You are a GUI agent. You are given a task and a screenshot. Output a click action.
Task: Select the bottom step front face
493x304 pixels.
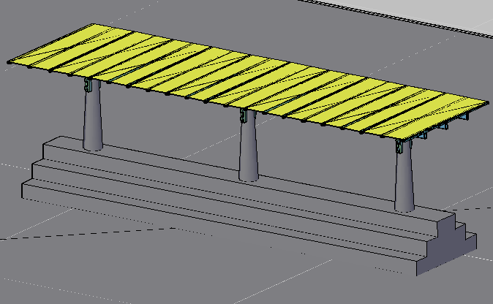pyautogui.click(x=219, y=231)
